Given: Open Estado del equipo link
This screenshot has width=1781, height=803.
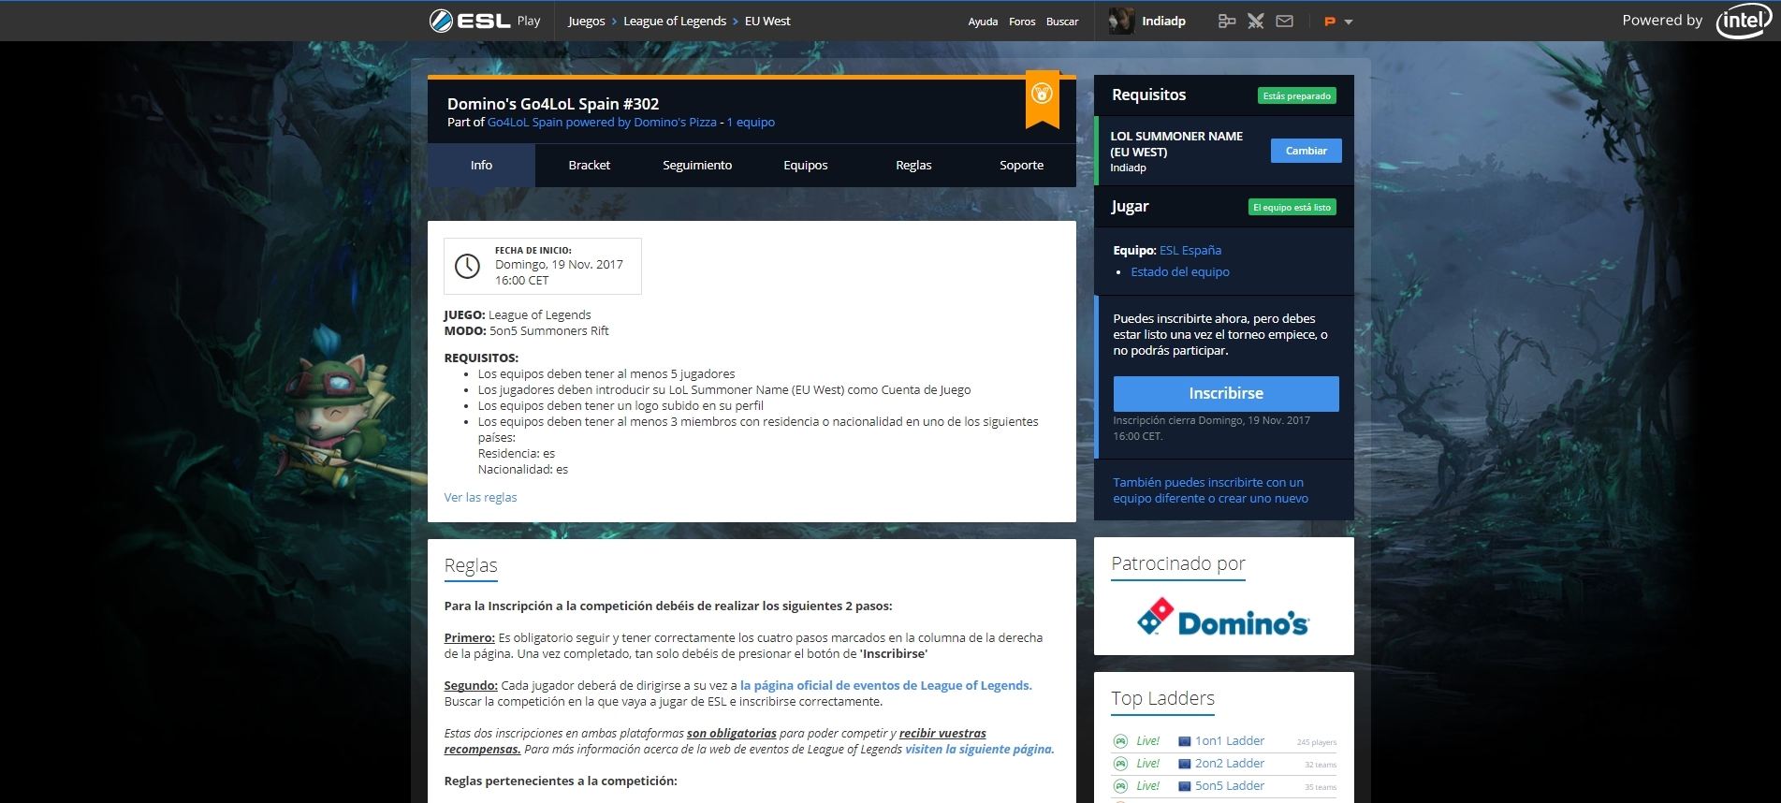Looking at the screenshot, I should click(x=1180, y=272).
